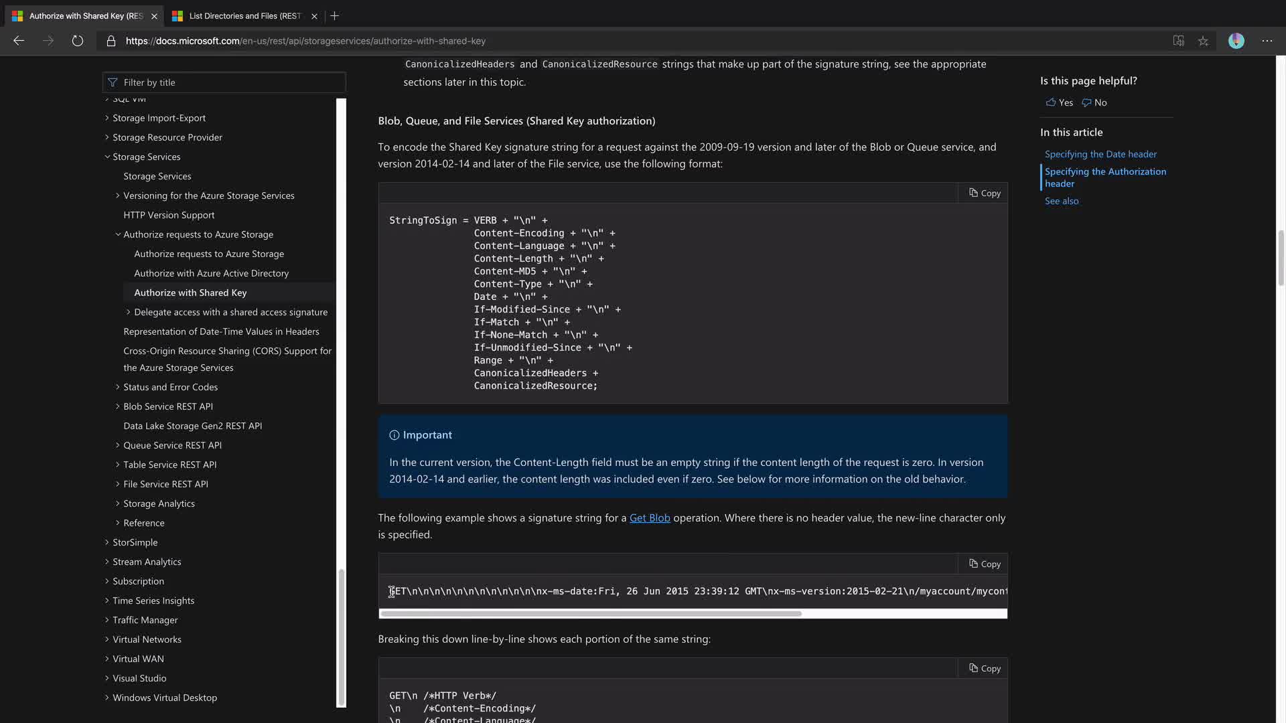This screenshot has width=1286, height=723.
Task: Open a new browser tab
Action: pos(335,15)
